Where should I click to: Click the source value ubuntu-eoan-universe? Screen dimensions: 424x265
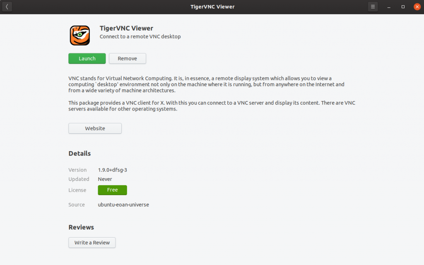(x=123, y=205)
